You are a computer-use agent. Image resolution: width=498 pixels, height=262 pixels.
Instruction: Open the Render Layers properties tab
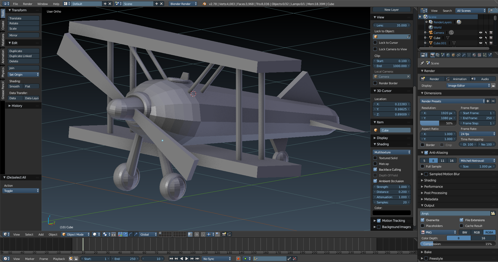click(x=438, y=55)
